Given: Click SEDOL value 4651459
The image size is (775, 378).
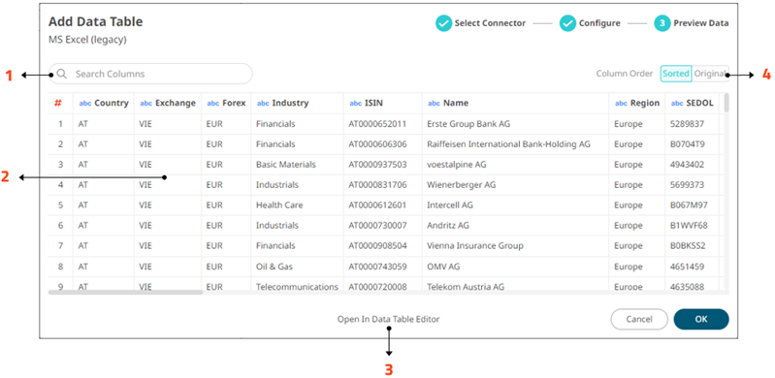Looking at the screenshot, I should tap(687, 267).
